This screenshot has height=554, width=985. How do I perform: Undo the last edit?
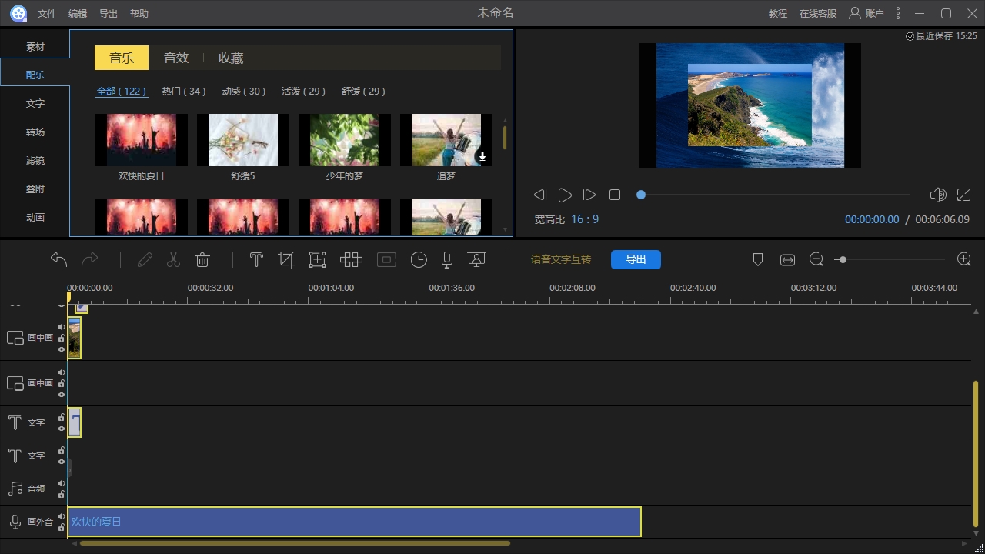59,259
